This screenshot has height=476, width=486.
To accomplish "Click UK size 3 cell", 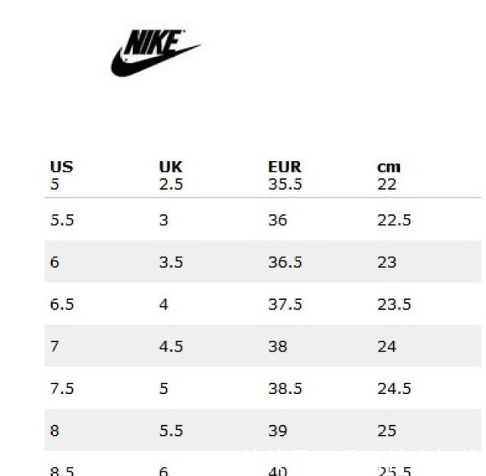I will 164,220.
